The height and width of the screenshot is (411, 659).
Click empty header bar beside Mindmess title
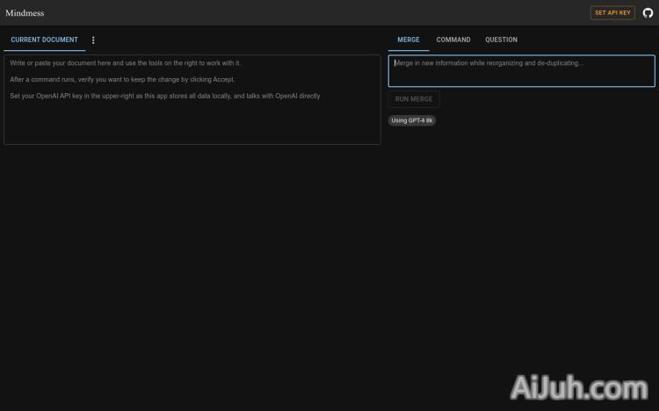pyautogui.click(x=308, y=13)
